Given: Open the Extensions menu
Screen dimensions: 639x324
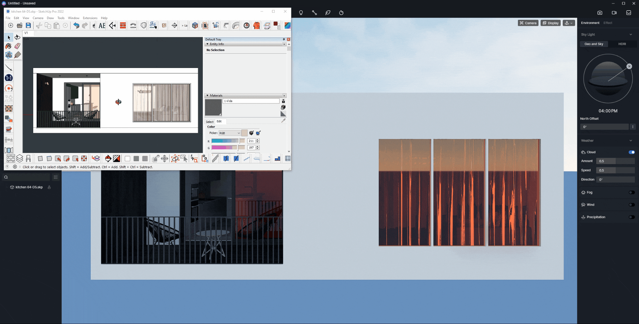Looking at the screenshot, I should click(x=90, y=18).
